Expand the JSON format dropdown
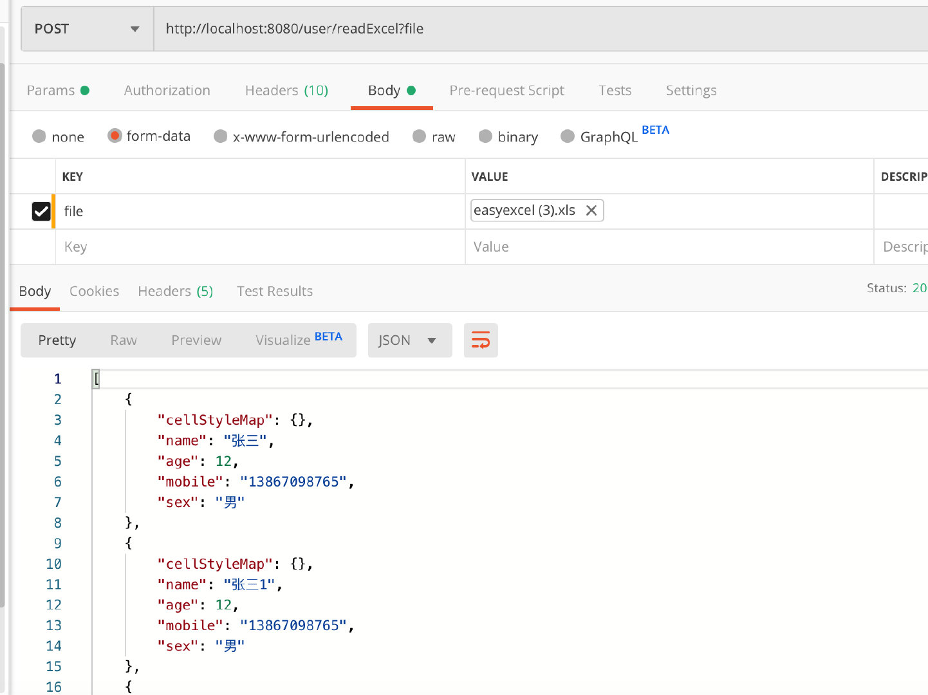 coord(409,340)
